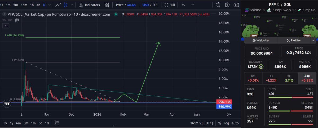This screenshot has height=128, width=318.
Task: Click the buy vol versus sell vol bar
Action: (x=291, y=111)
